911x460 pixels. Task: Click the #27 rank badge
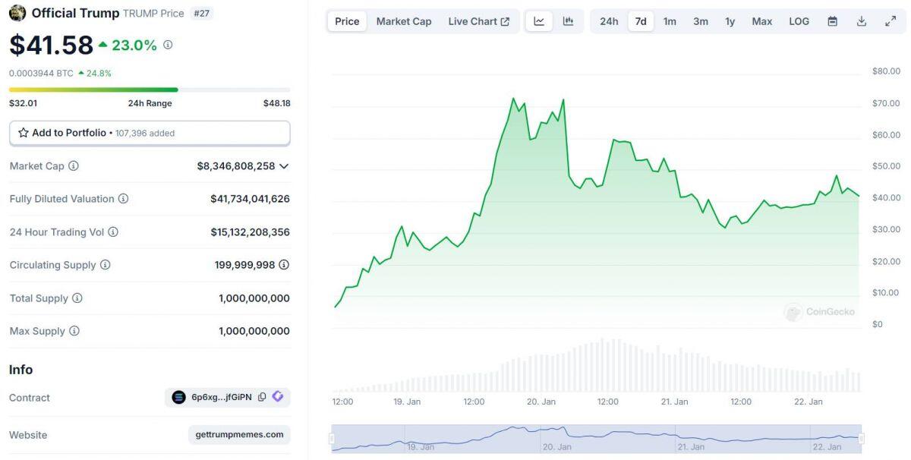(201, 13)
